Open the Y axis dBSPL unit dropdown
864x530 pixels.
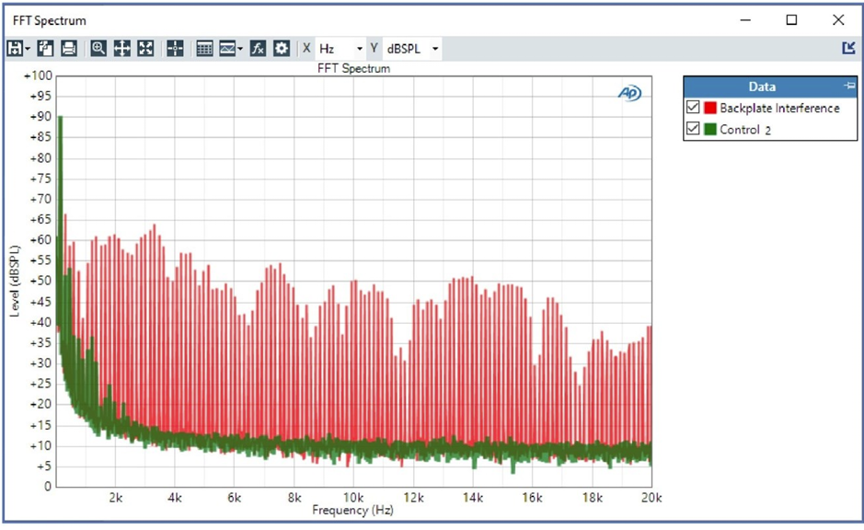434,49
